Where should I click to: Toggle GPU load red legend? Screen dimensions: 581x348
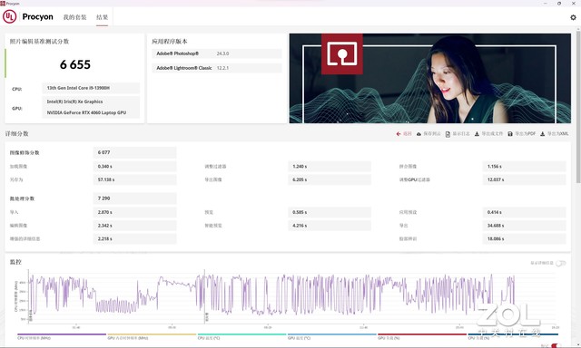(x=421, y=336)
